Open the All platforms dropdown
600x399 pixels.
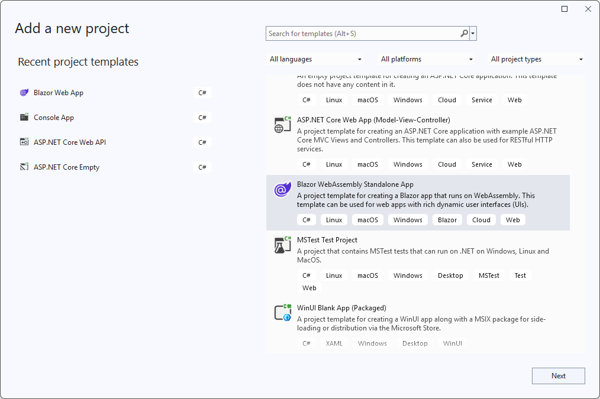point(425,59)
